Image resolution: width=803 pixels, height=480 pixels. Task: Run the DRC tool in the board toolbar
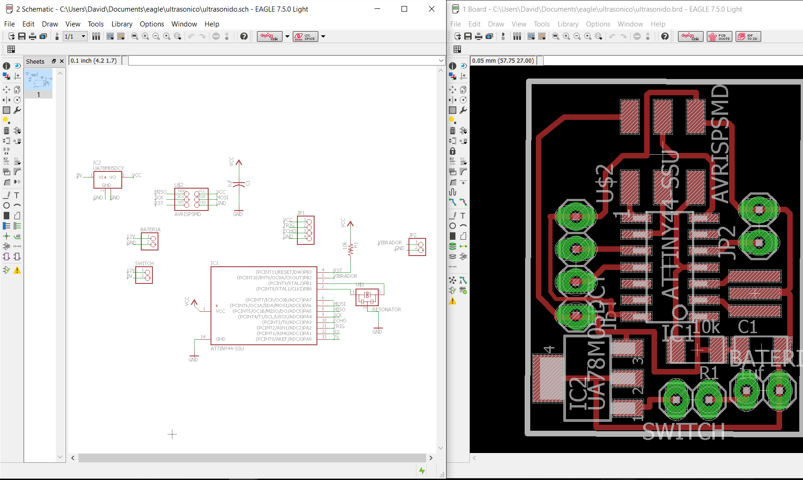click(463, 290)
